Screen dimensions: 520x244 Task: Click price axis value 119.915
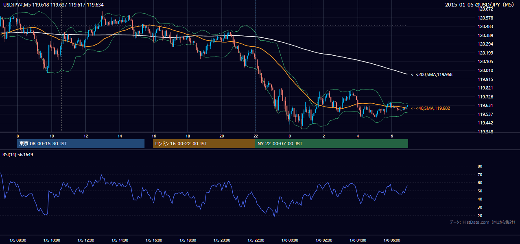(x=485, y=79)
